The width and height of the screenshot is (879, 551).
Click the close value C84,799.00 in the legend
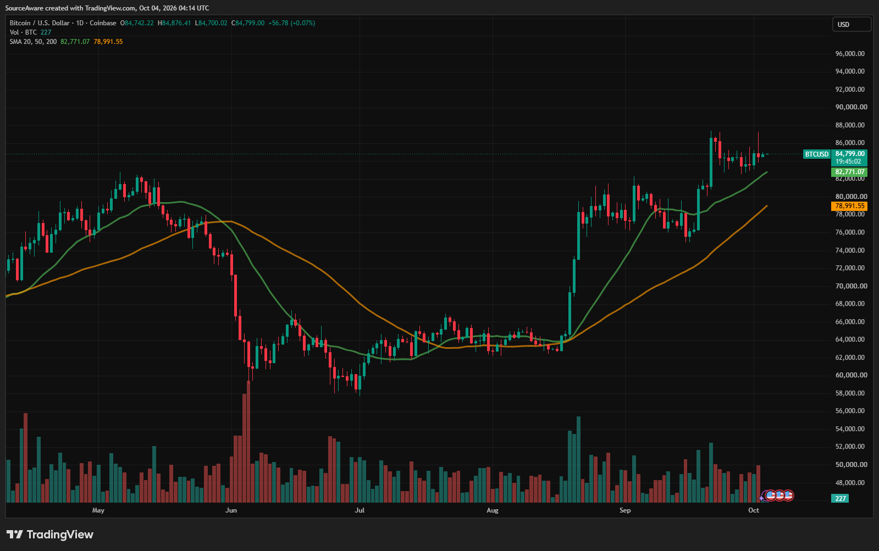coord(248,23)
